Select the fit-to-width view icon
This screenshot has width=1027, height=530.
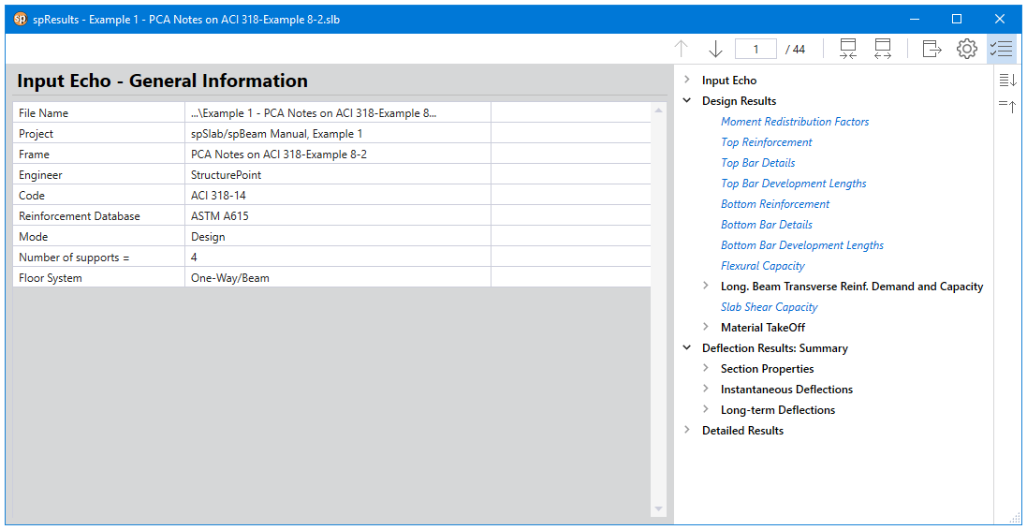(x=849, y=49)
